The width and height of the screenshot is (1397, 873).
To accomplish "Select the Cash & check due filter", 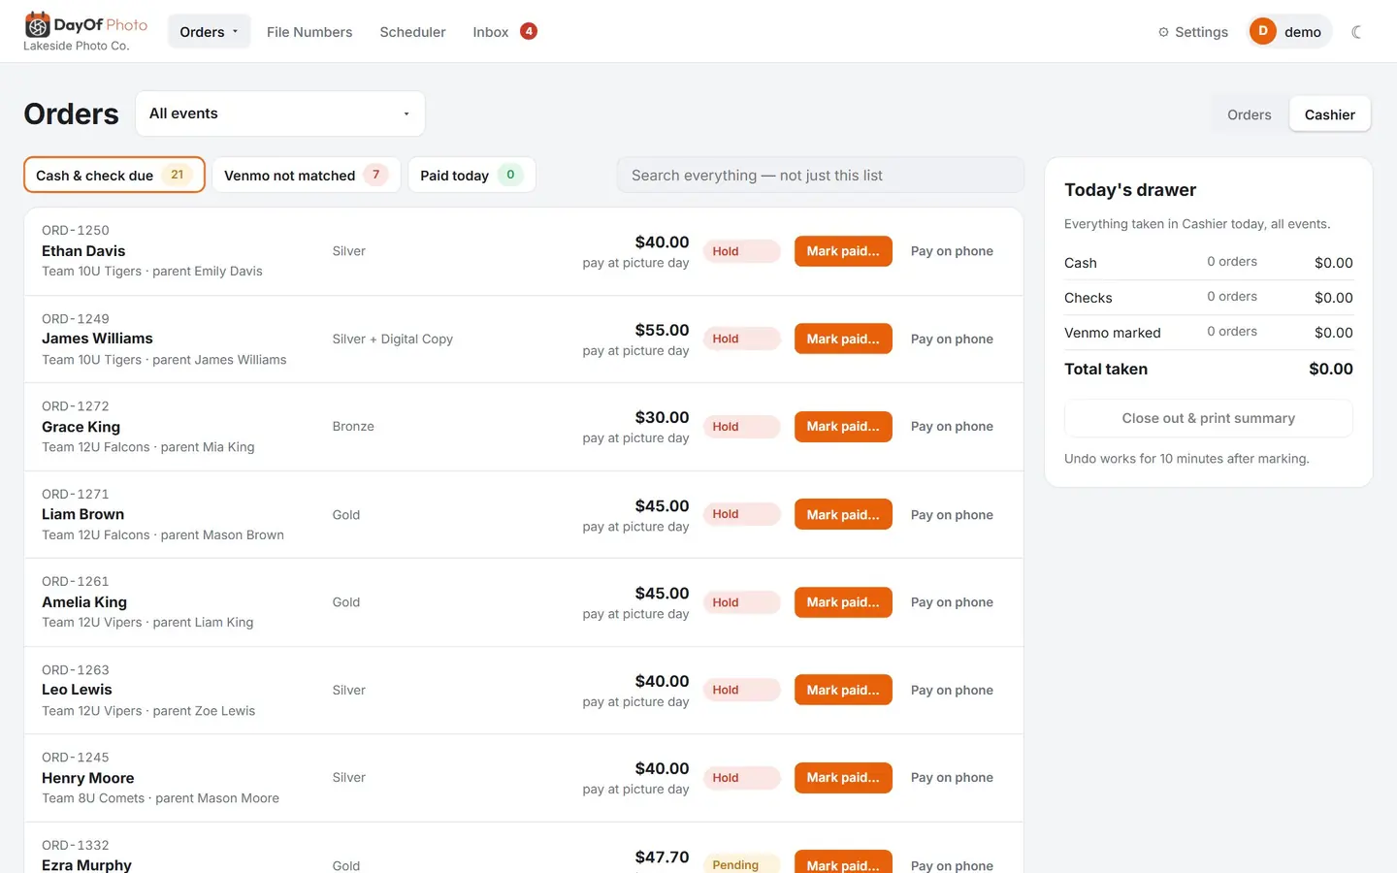I will (114, 176).
